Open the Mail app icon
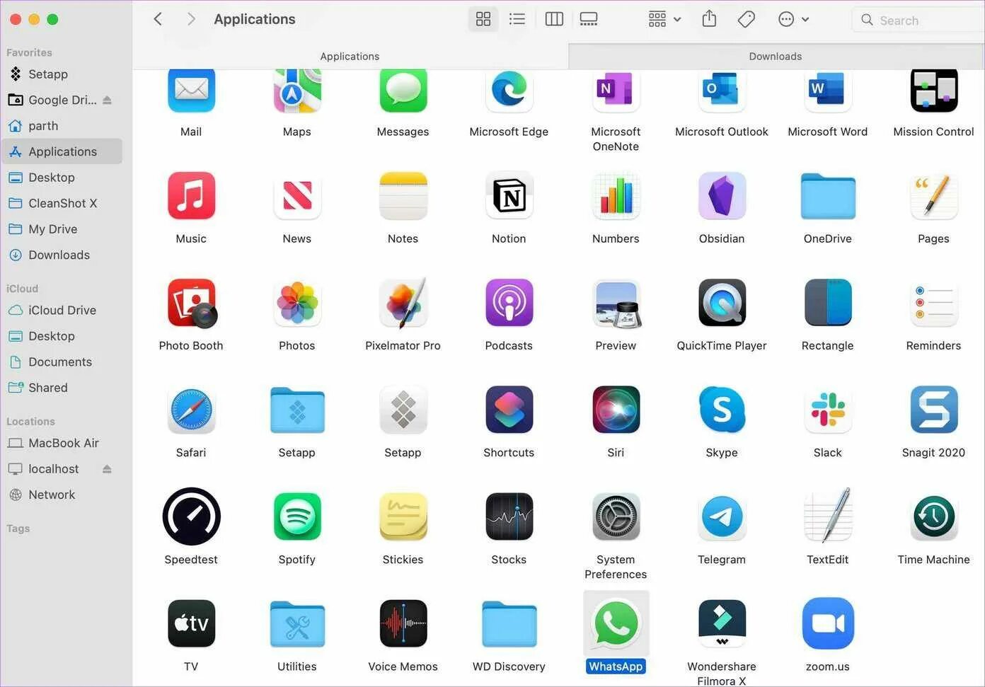Screen dimensions: 985x687 (191, 91)
